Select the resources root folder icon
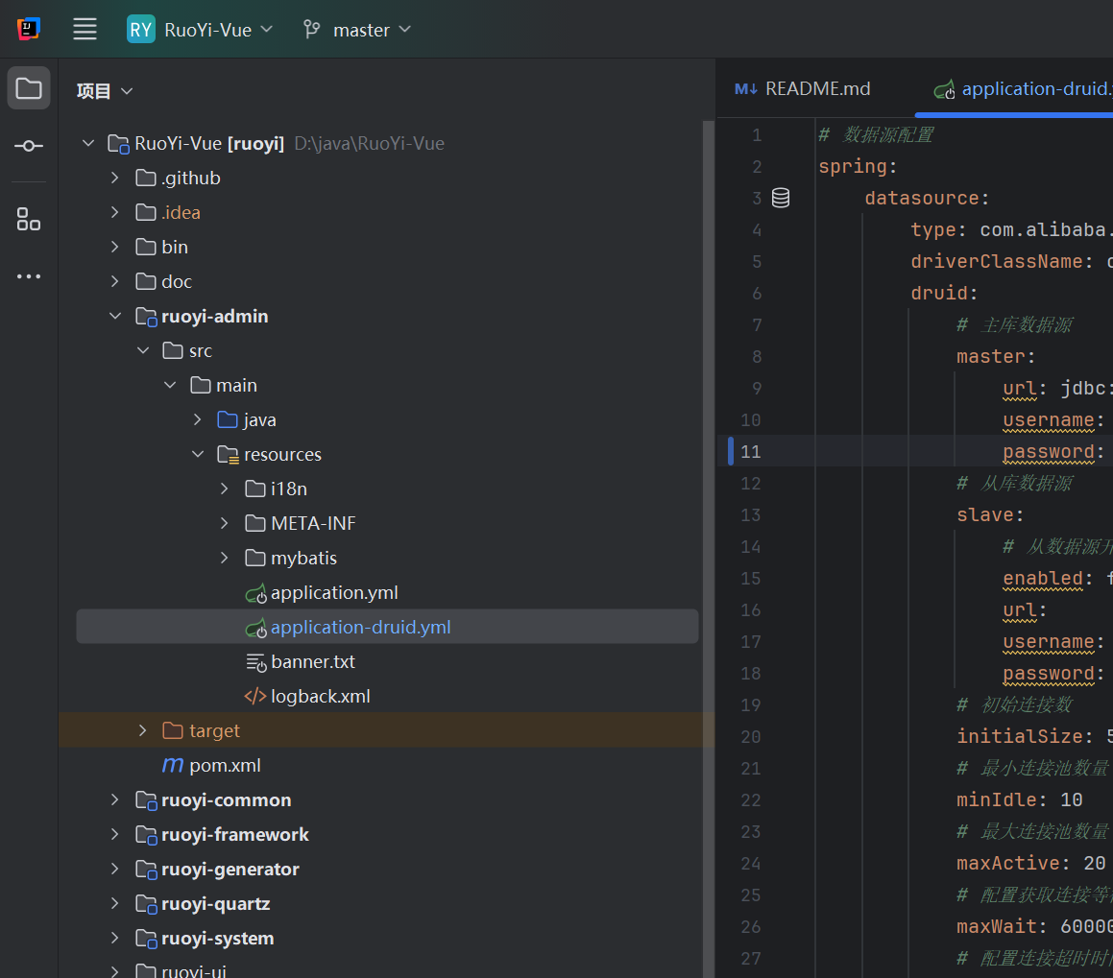This screenshot has width=1113, height=978. [x=228, y=455]
